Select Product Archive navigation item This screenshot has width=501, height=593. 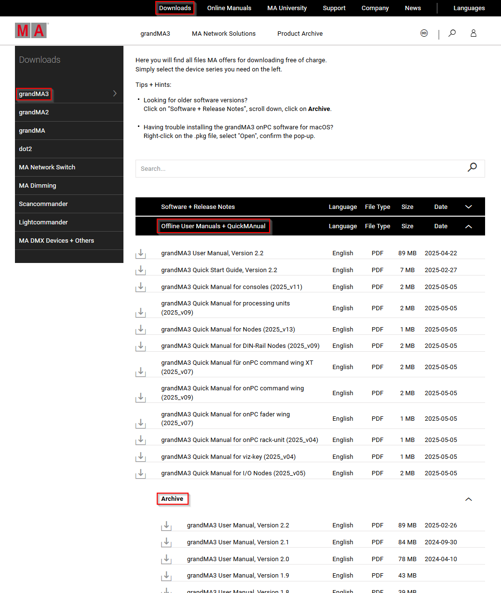coord(299,34)
